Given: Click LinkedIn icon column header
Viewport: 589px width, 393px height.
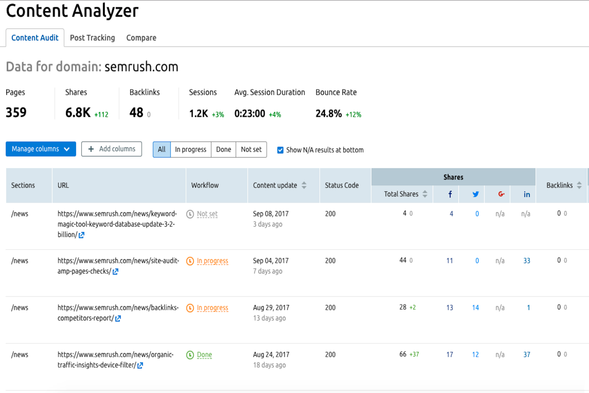Looking at the screenshot, I should pos(527,194).
